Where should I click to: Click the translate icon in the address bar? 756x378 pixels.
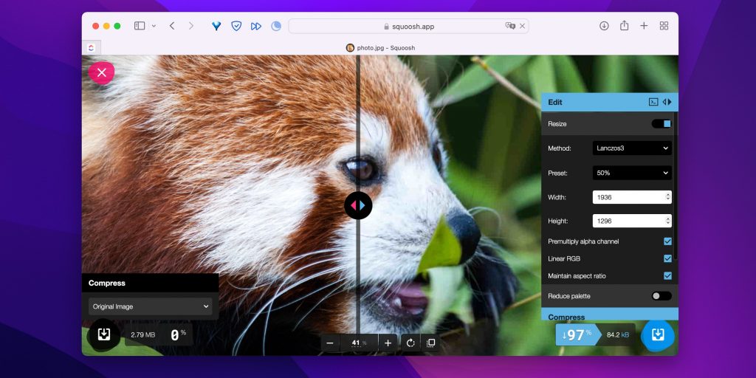click(510, 26)
